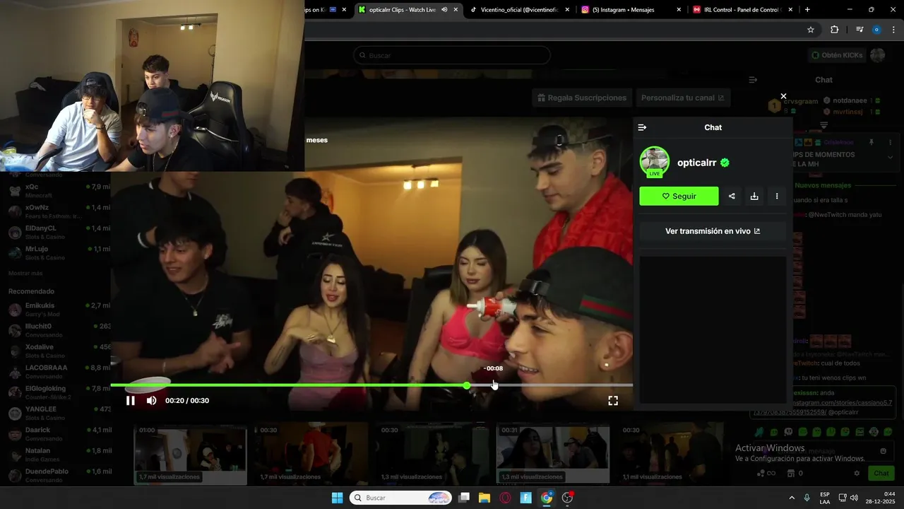Bookmark this page with star icon
This screenshot has width=904, height=509.
tap(811, 30)
